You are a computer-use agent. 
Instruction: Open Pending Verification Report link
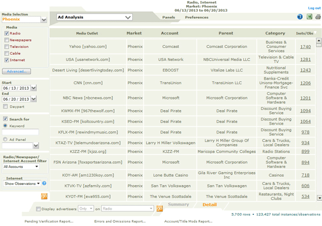coord(49,221)
